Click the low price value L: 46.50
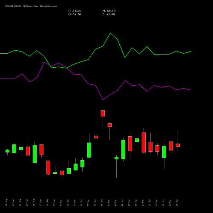Screen dimensions: 213x213 (109, 14)
